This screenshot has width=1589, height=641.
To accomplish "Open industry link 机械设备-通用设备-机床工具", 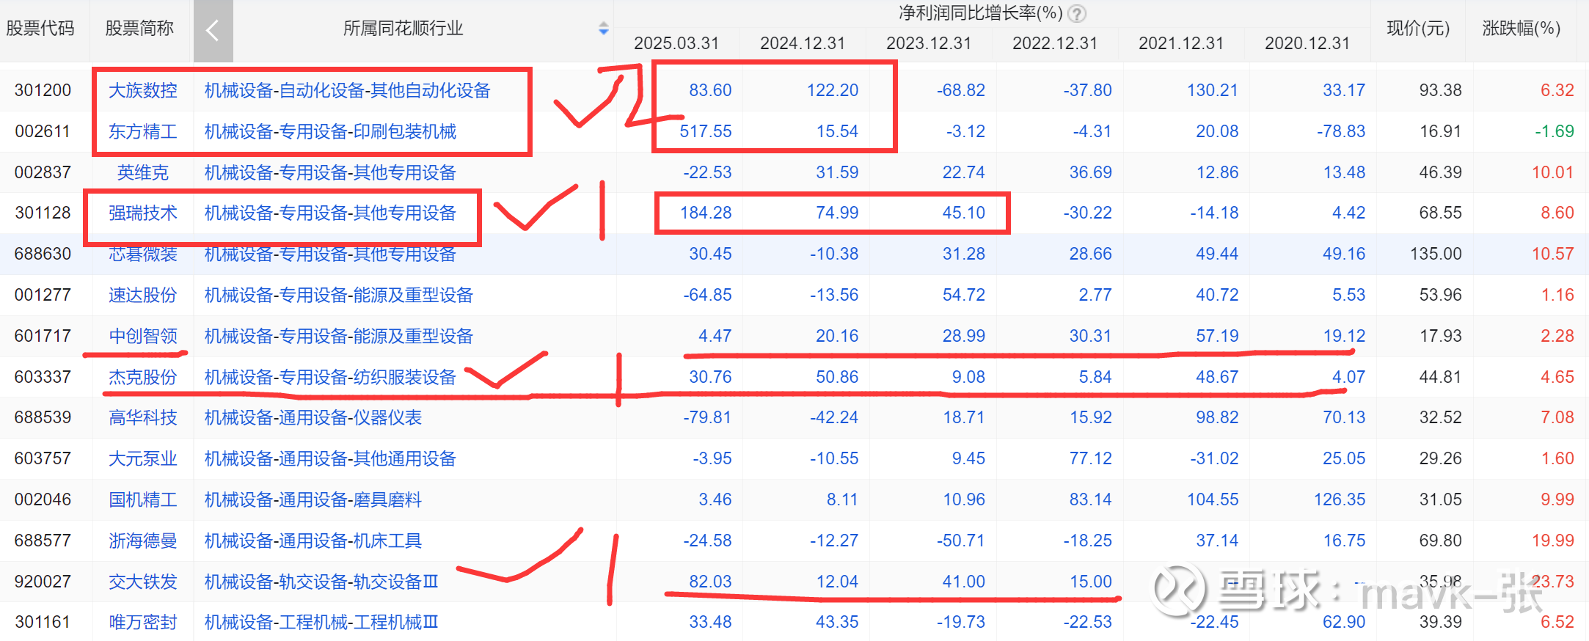I will (x=313, y=541).
